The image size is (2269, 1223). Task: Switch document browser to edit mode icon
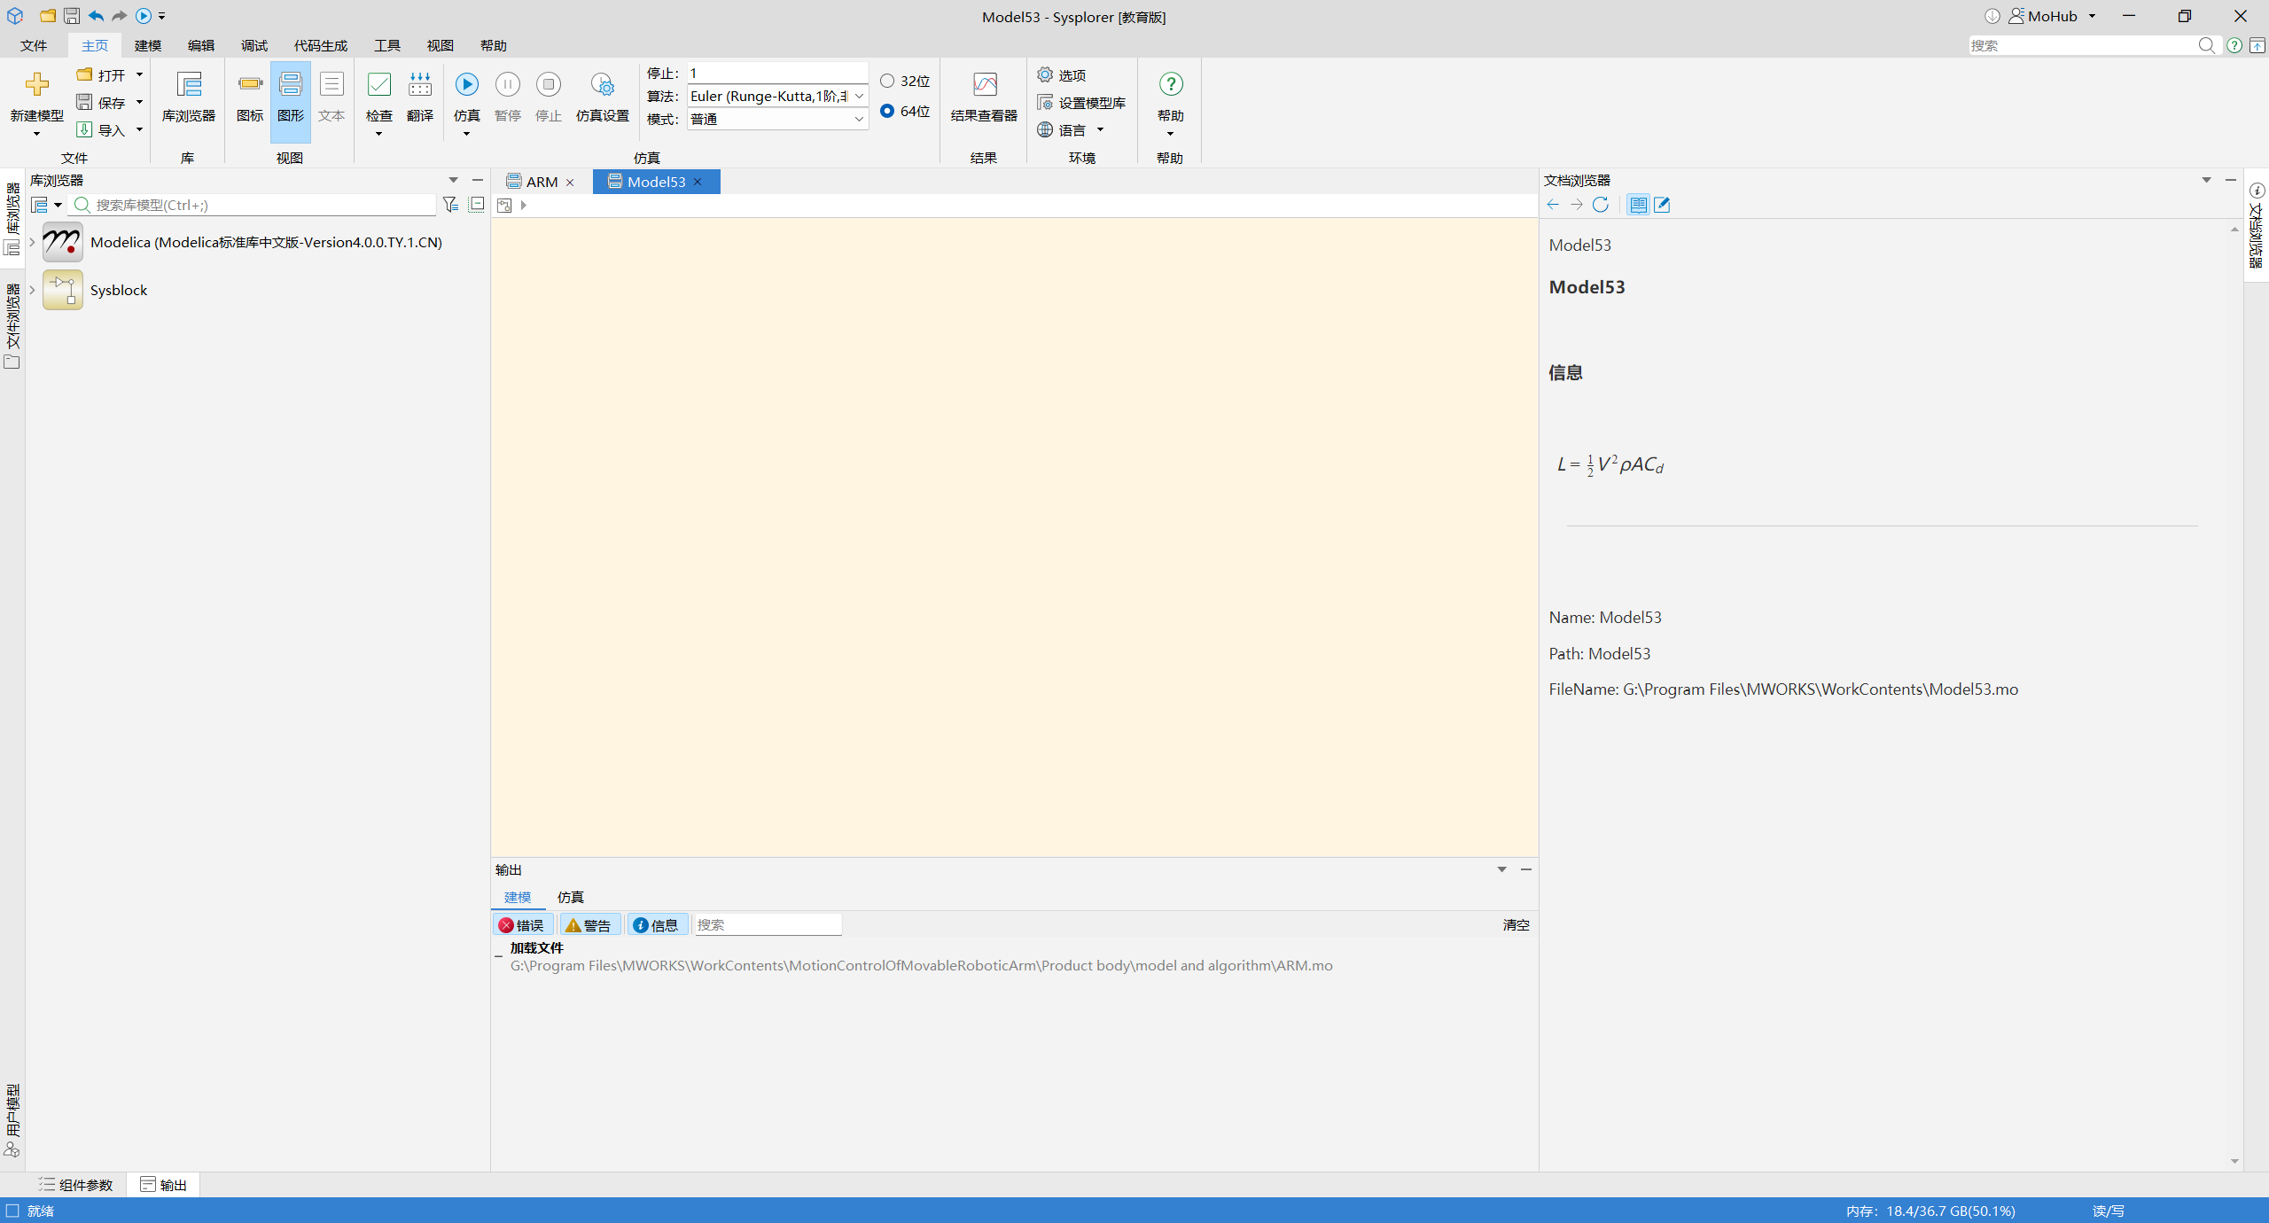pos(1663,205)
